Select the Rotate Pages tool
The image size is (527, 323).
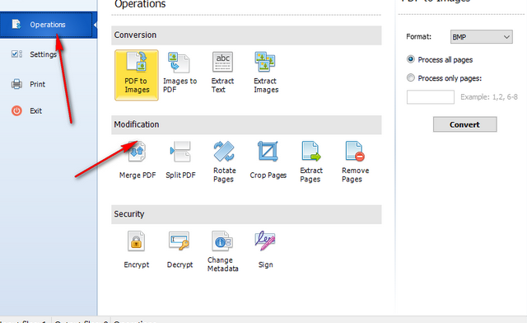point(224,161)
